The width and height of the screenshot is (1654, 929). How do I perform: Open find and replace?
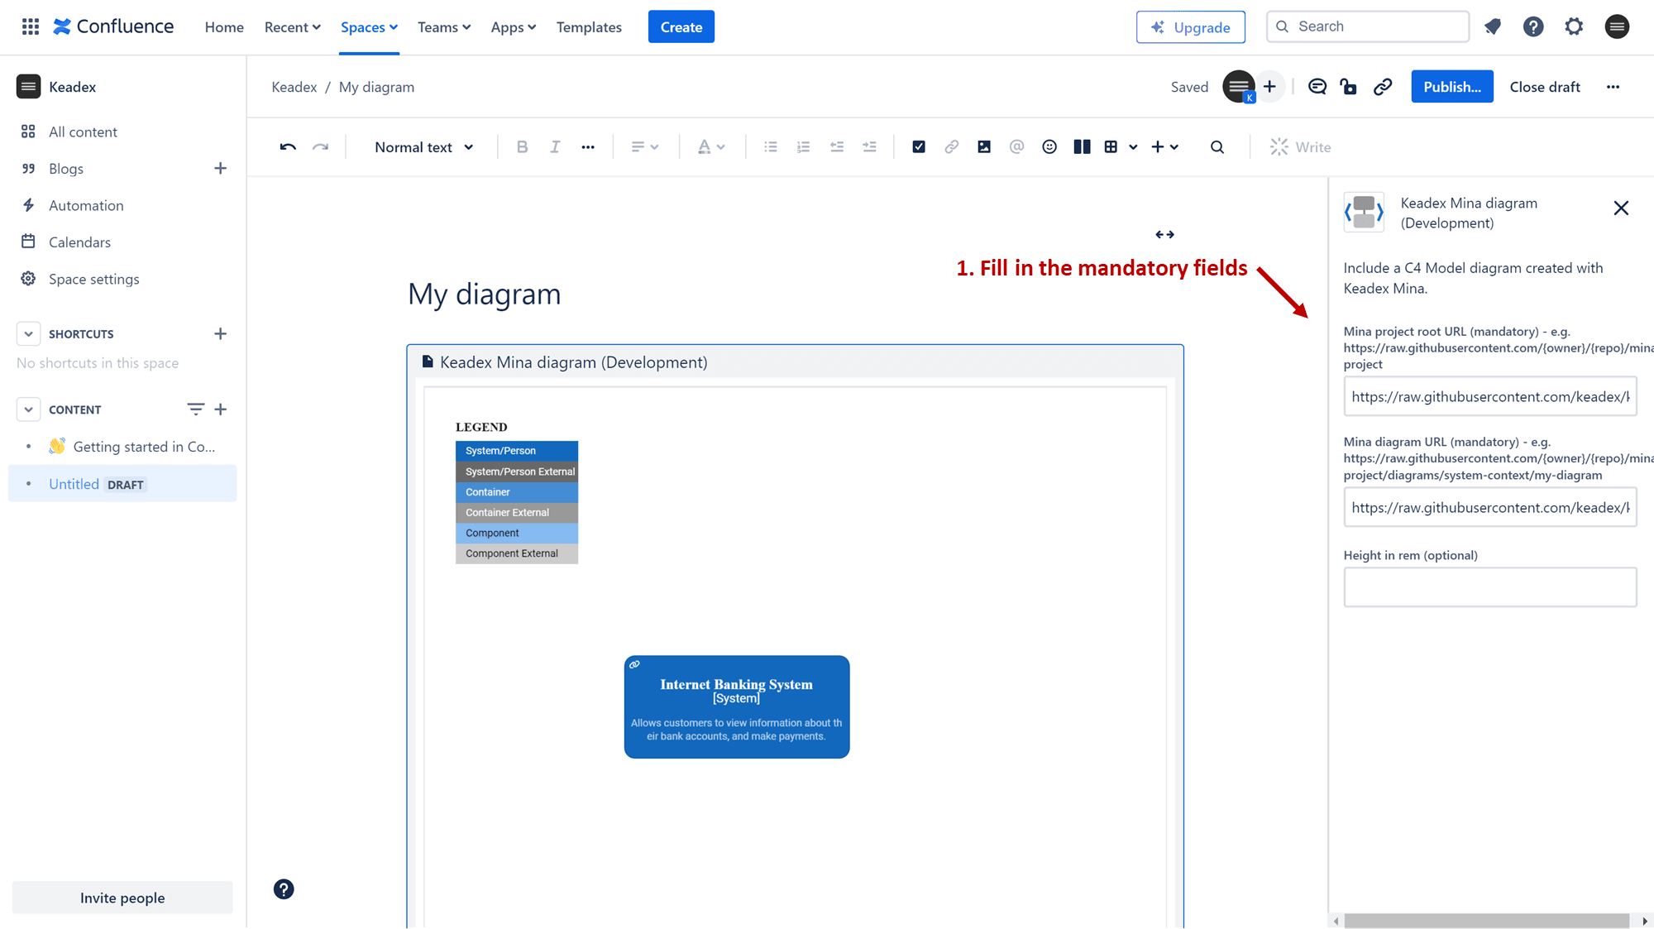[1217, 147]
